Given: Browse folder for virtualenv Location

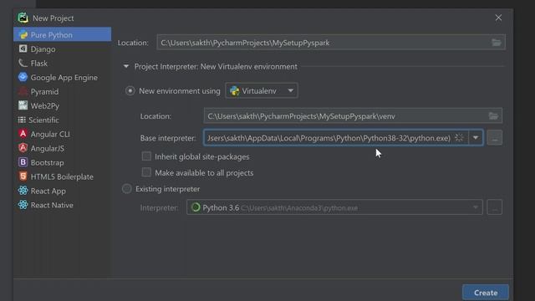Looking at the screenshot, I should pyautogui.click(x=493, y=116).
